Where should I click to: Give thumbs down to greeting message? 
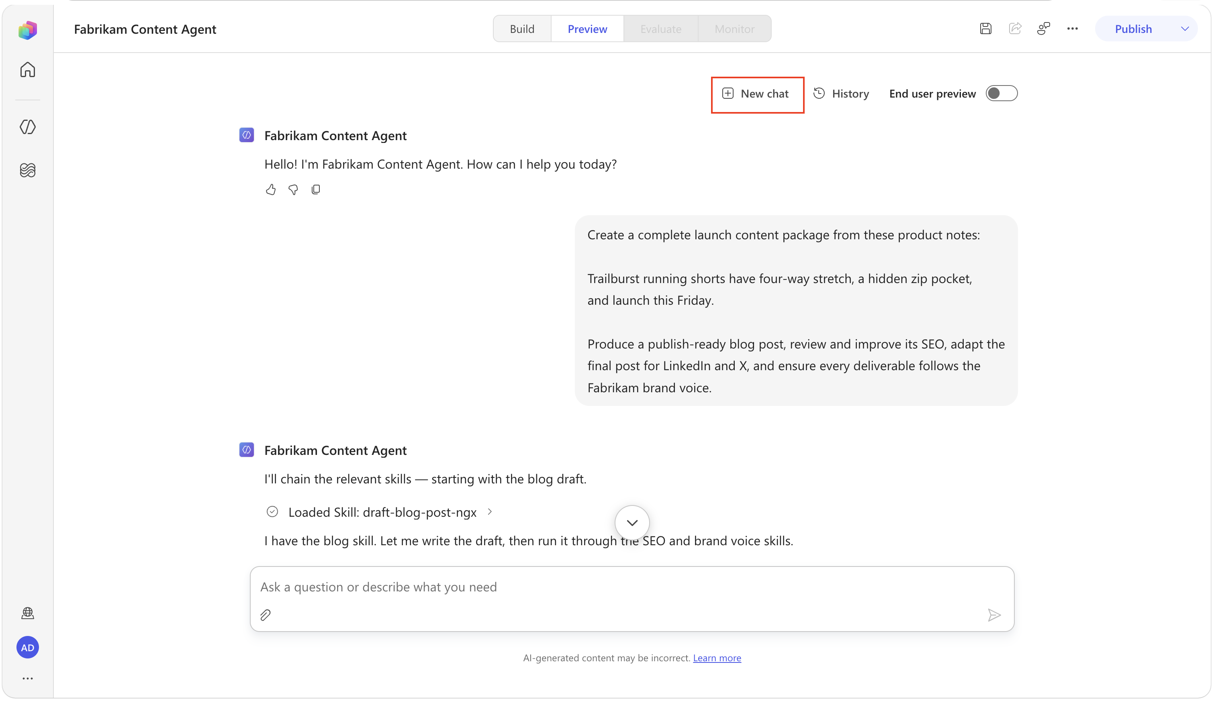[293, 190]
